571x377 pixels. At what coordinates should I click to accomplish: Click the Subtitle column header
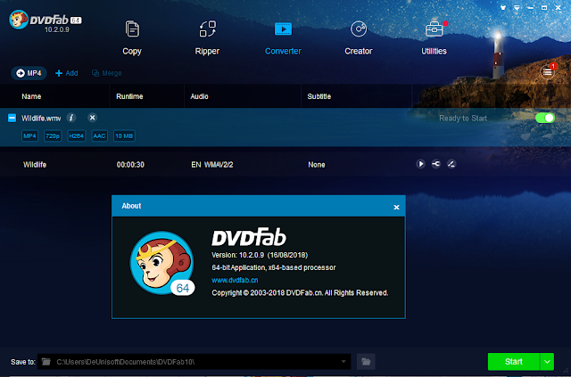point(319,96)
